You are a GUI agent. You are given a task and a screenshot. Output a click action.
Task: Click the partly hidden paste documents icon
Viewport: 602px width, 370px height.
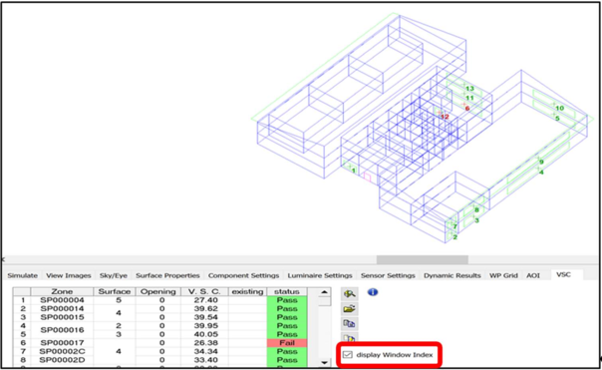350,338
